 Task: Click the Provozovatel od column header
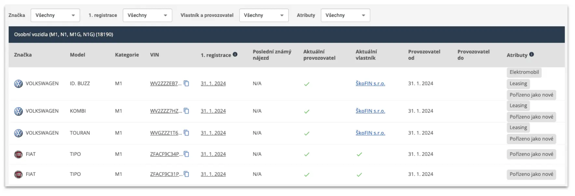[424, 55]
